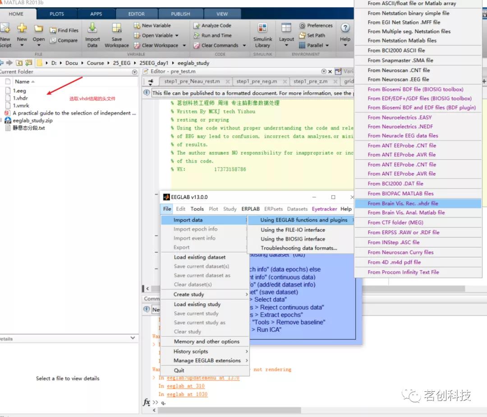The width and height of the screenshot is (487, 417).
Task: Click the function browser fx icon
Action: coord(147,402)
